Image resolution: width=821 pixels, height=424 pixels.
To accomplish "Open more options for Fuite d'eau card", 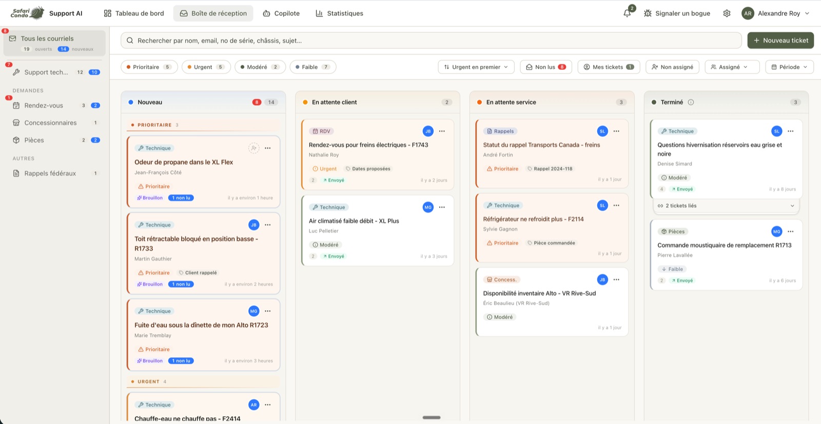I will click(x=268, y=311).
